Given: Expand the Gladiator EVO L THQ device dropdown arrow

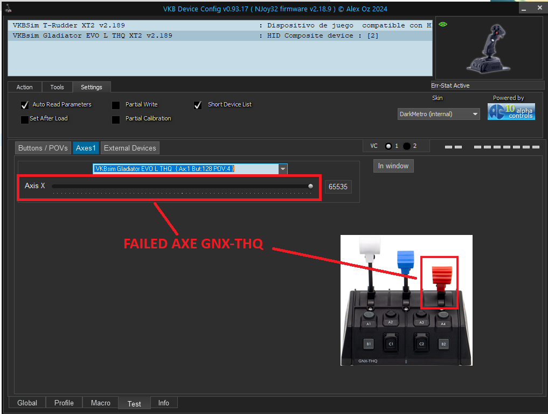Looking at the screenshot, I should pos(283,169).
